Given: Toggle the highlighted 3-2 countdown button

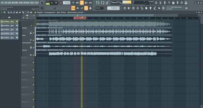Looking at the screenshot, I should click(x=82, y=3).
